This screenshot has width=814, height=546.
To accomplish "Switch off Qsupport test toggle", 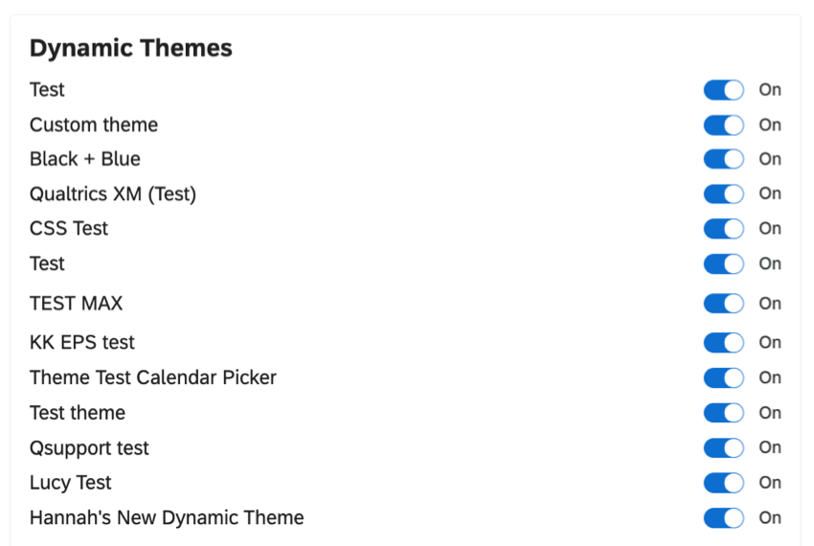I will coord(724,447).
